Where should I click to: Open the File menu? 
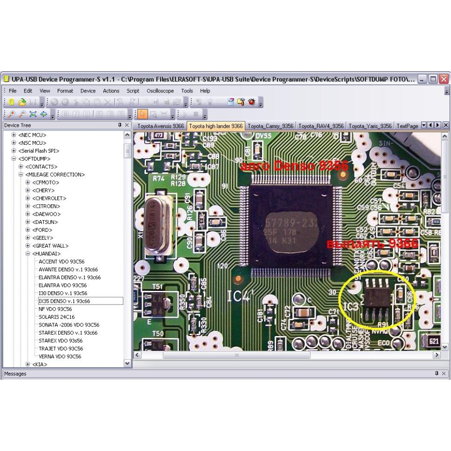[x=13, y=91]
